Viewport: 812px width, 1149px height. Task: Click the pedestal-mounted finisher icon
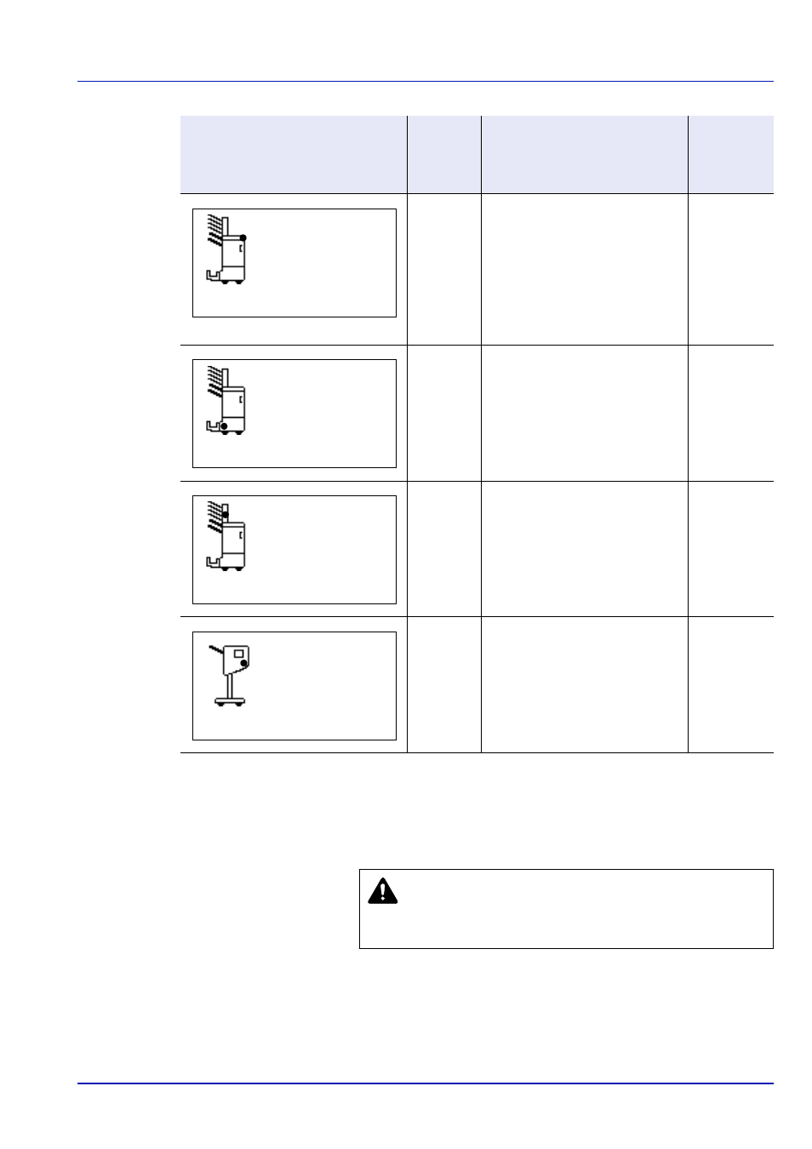pos(229,676)
